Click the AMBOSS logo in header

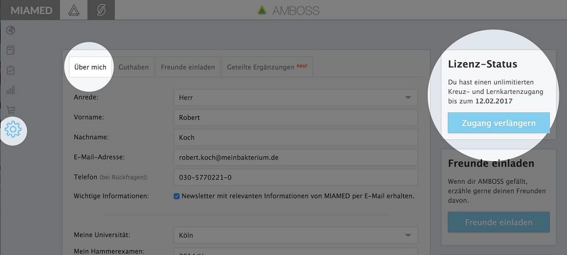point(288,10)
